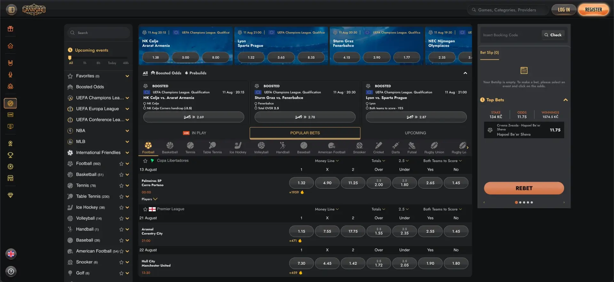Go to the home icon in left sidebar
The height and width of the screenshot is (282, 614).
point(11,46)
